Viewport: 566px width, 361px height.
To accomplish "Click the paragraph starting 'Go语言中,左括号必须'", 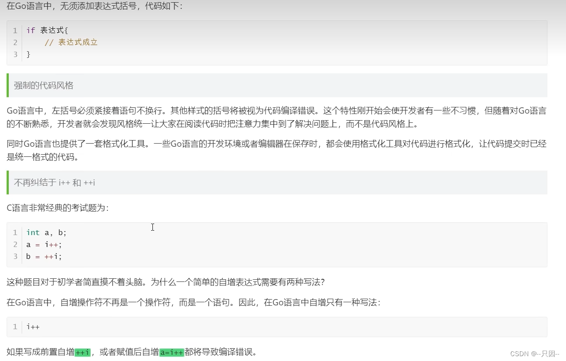I will [277, 117].
